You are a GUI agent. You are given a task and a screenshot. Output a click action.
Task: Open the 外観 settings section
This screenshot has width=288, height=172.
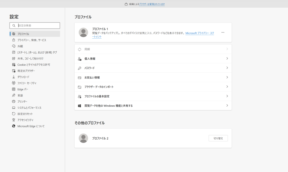20,46
